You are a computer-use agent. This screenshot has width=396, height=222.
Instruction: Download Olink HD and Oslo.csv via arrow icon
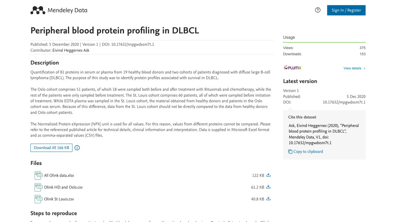click(x=268, y=187)
